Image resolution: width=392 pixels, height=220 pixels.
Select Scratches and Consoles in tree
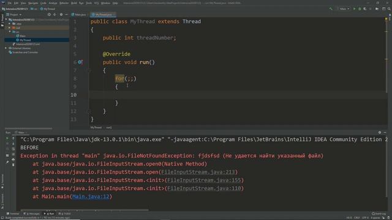coord(23,53)
